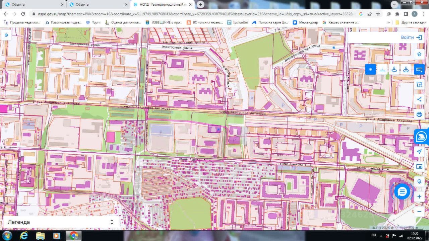Screen dimensions: 429x241
Task: Select the polygon area measurement tool
Action: click(x=394, y=69)
